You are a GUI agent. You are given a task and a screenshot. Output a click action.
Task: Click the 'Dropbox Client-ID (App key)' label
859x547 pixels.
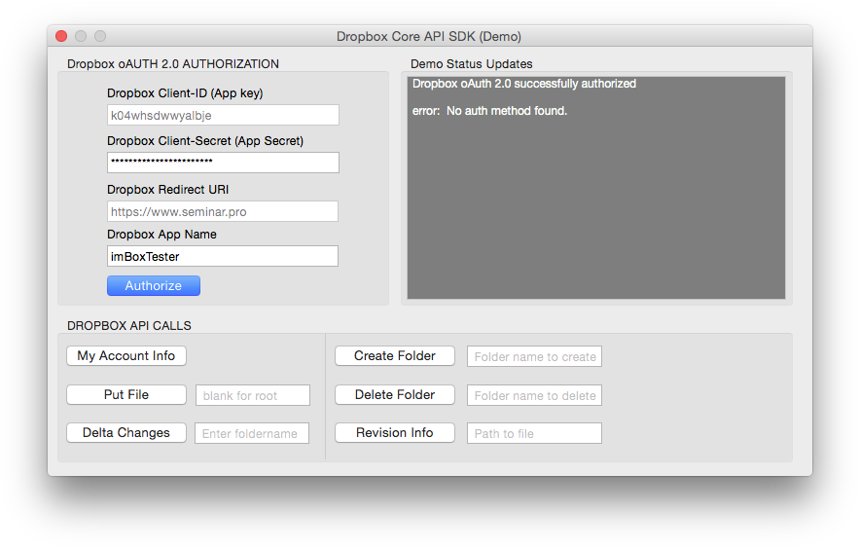[185, 93]
